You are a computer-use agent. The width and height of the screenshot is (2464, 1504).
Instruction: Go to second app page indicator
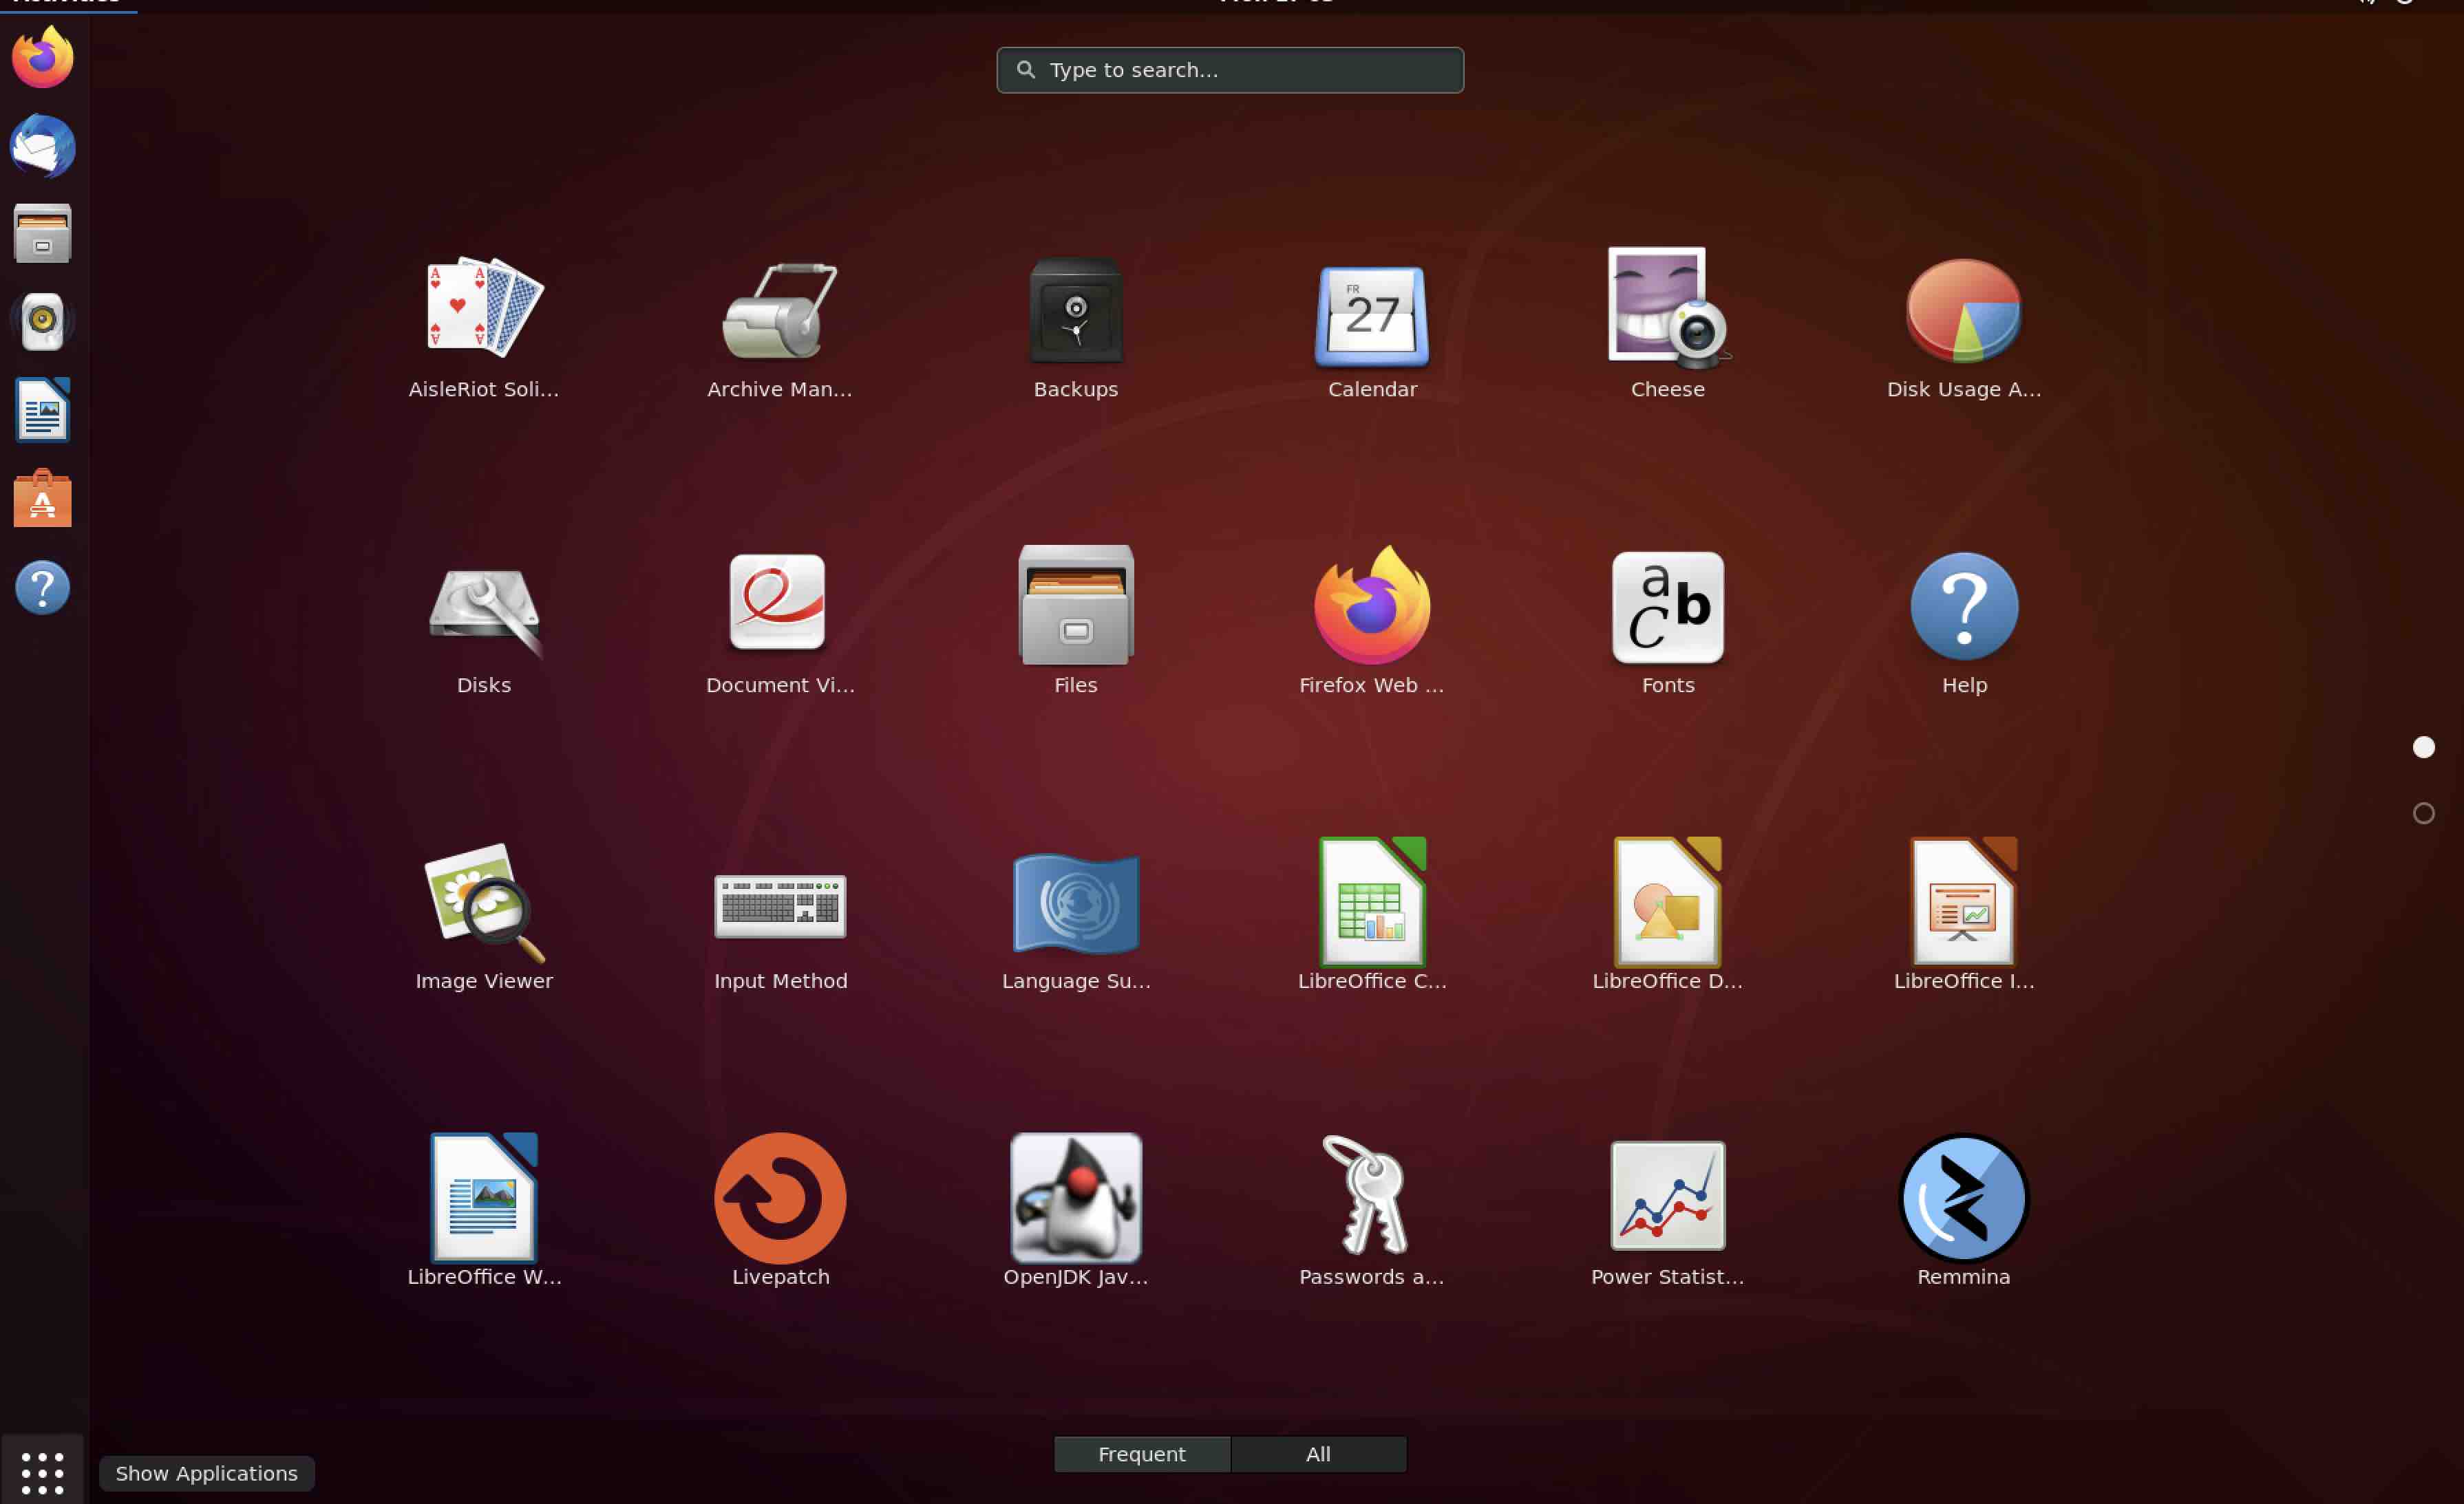(2423, 813)
